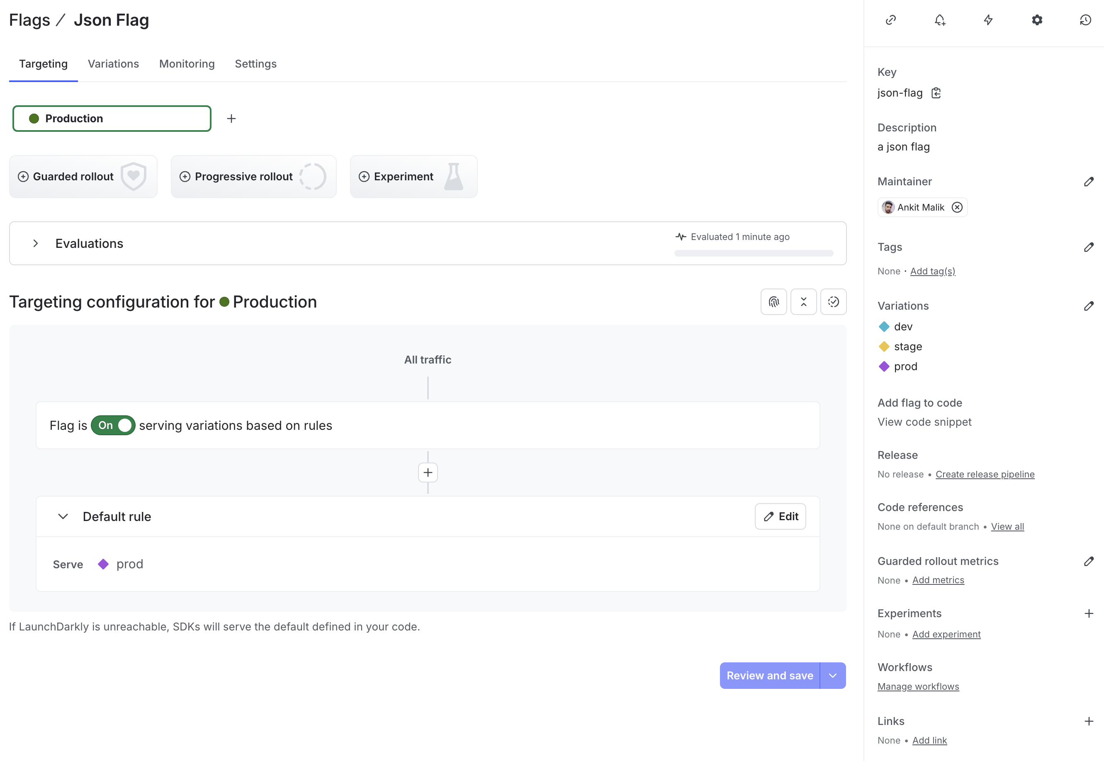Add an experiment with plus icon

1089,614
